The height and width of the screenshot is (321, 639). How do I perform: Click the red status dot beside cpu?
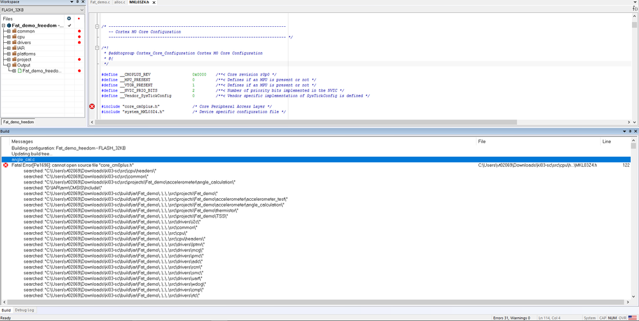point(79,36)
